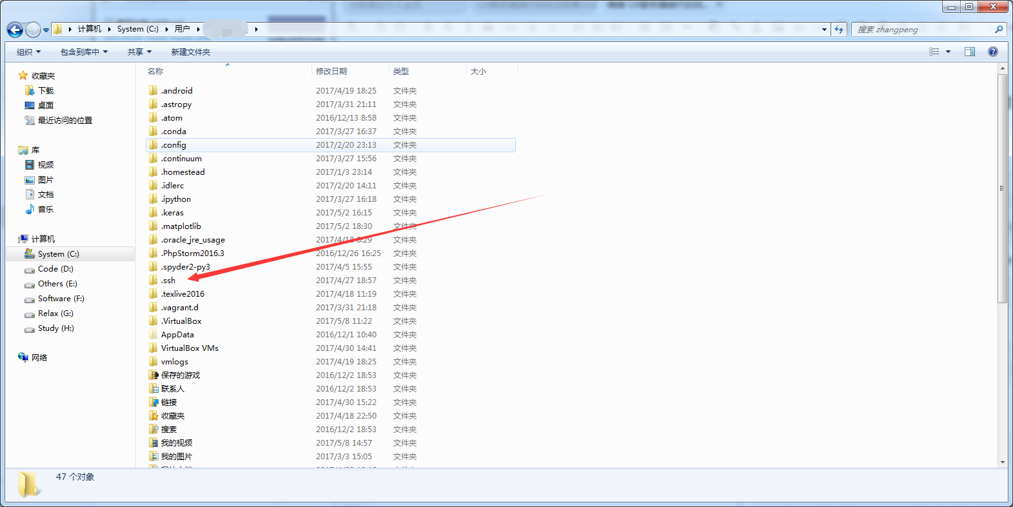The height and width of the screenshot is (507, 1013).
Task: Select the .oracle_jre_usage folder
Action: 193,240
